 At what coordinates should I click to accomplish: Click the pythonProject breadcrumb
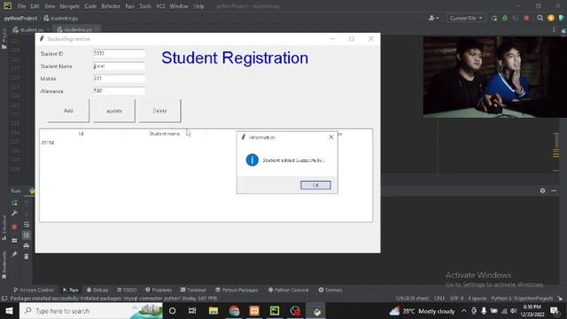[x=20, y=18]
